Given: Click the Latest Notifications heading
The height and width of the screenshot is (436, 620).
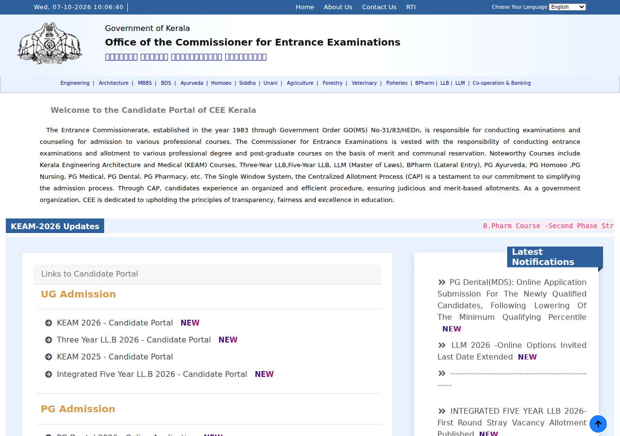Looking at the screenshot, I should (555, 257).
